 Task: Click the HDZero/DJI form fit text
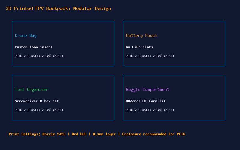[x=145, y=101]
